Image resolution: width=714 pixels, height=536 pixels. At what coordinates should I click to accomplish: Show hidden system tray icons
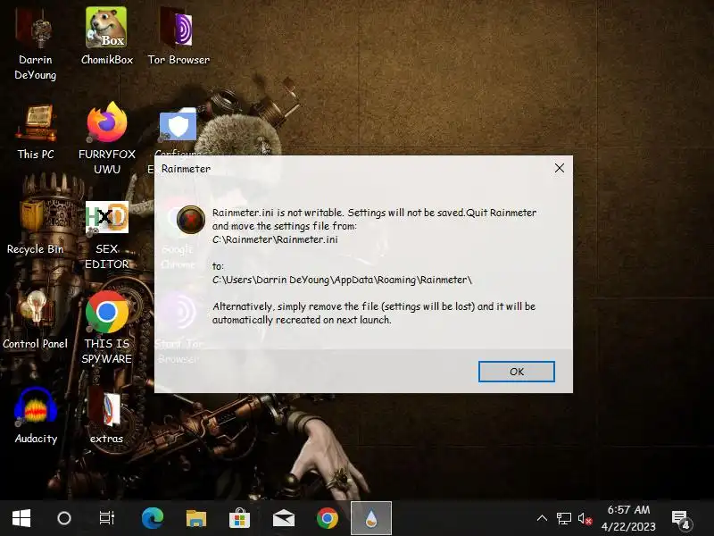[x=542, y=518]
